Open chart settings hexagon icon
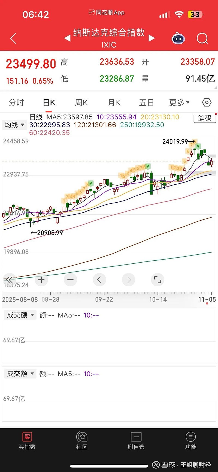This screenshot has width=218, height=472. pos(207,103)
